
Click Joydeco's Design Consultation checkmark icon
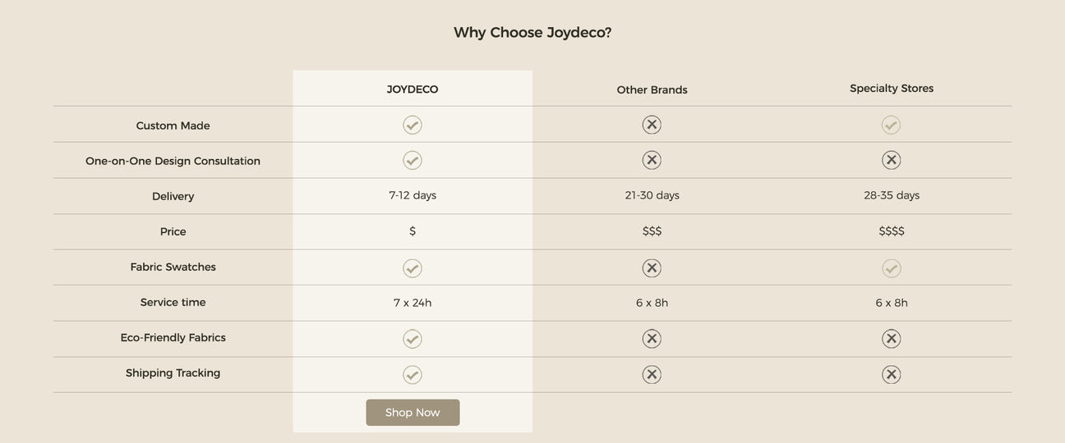[413, 160]
